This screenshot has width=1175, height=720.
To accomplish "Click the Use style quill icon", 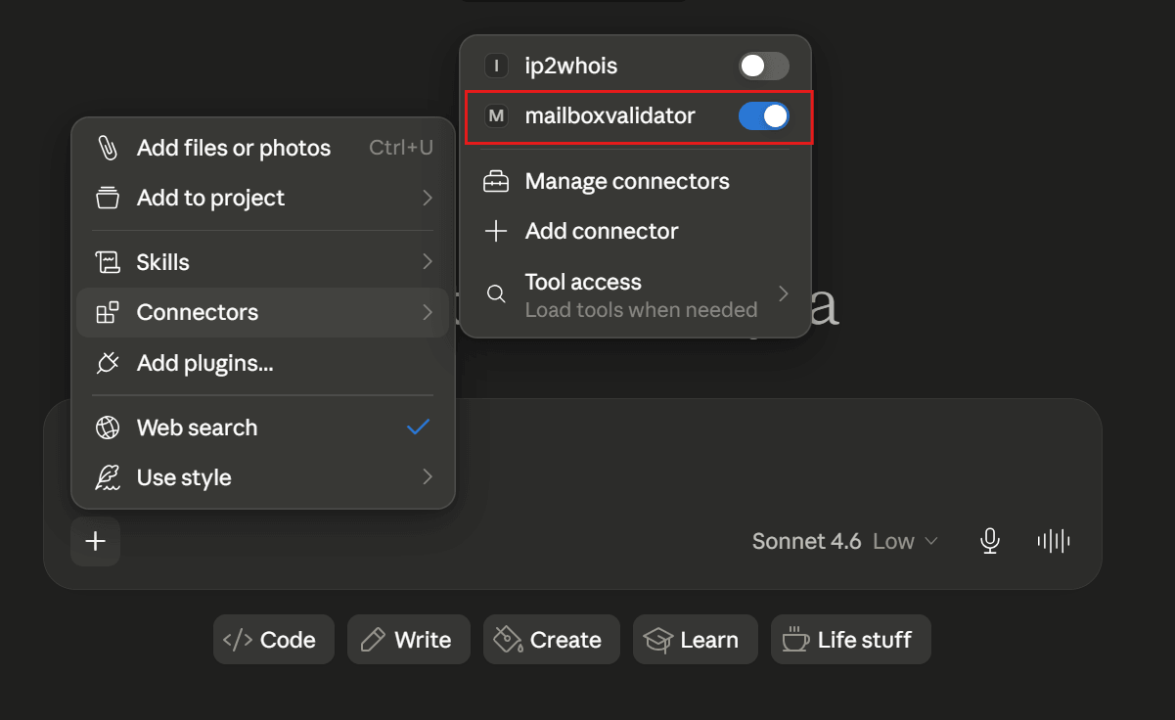I will tap(108, 477).
